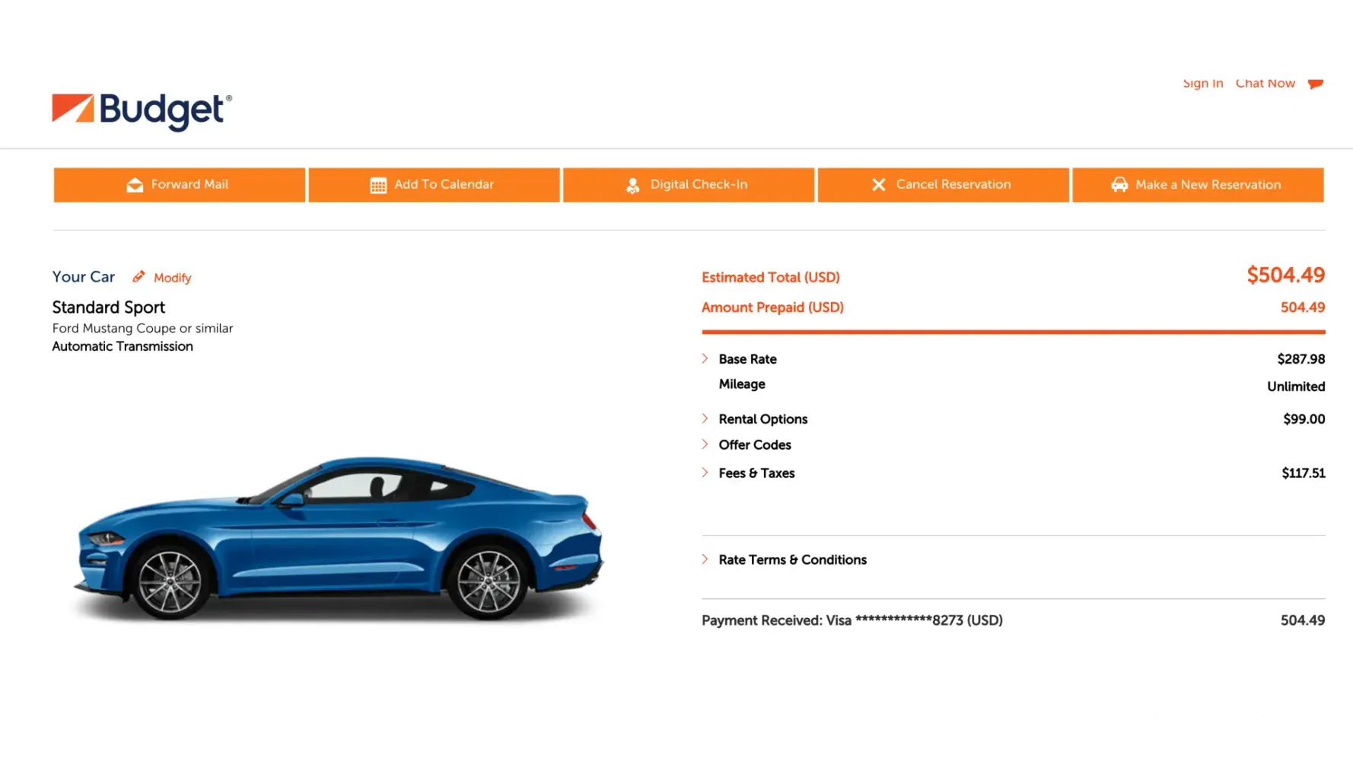Viewport: 1353px width, 761px height.
Task: Click the Forward Mail button label
Action: click(x=189, y=184)
